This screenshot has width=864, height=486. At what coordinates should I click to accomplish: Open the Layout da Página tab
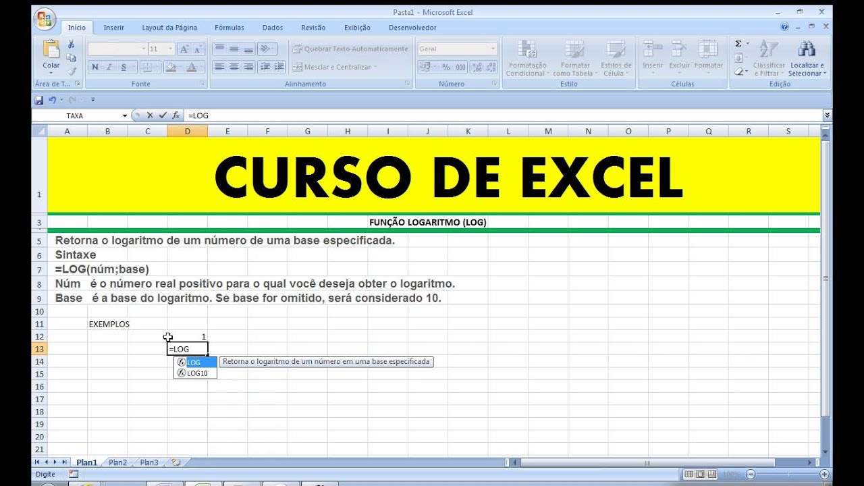pos(169,28)
